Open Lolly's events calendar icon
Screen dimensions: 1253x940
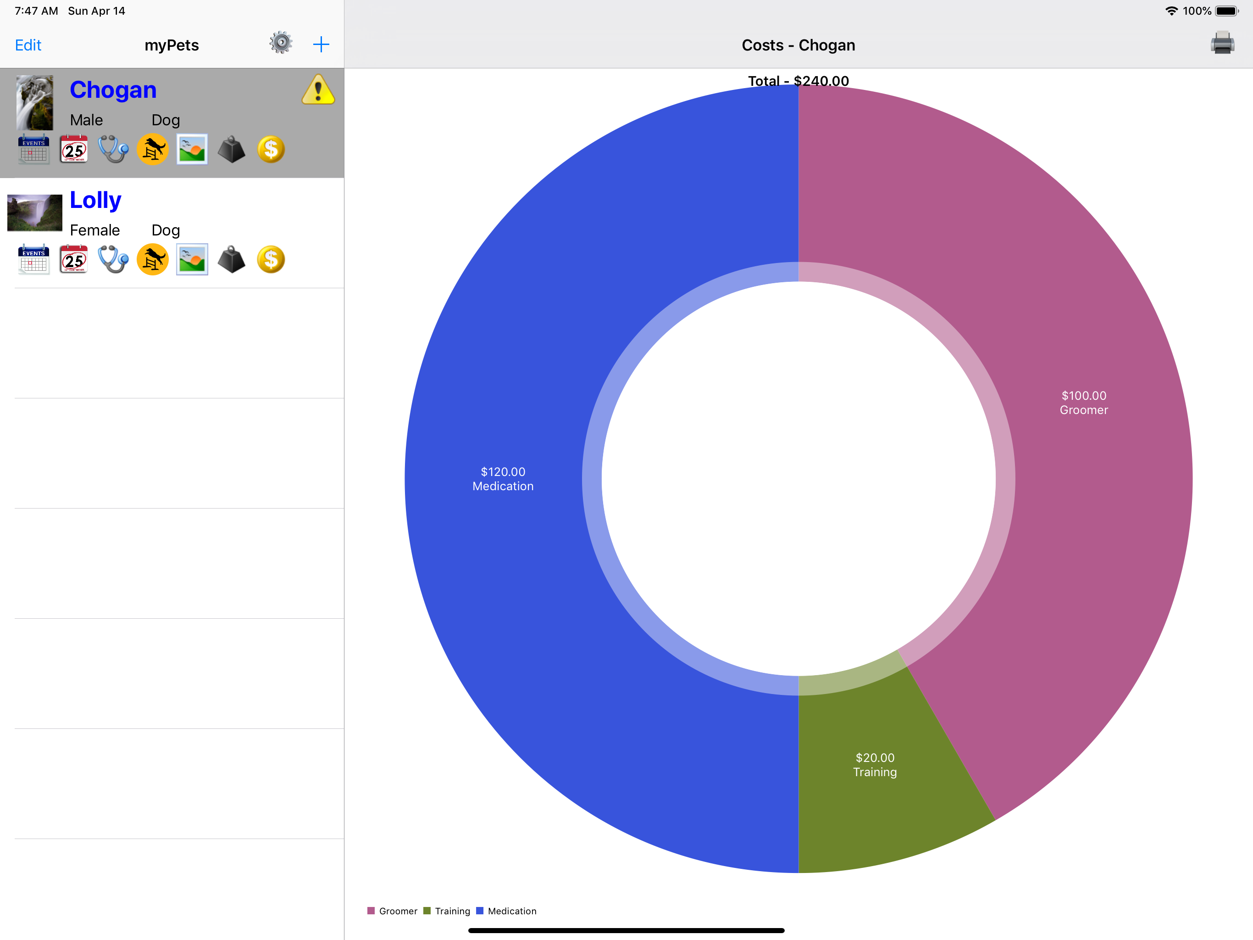click(33, 260)
